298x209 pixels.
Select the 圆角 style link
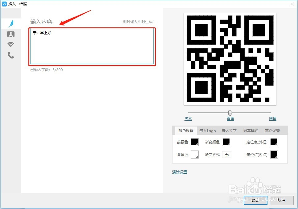272,119
